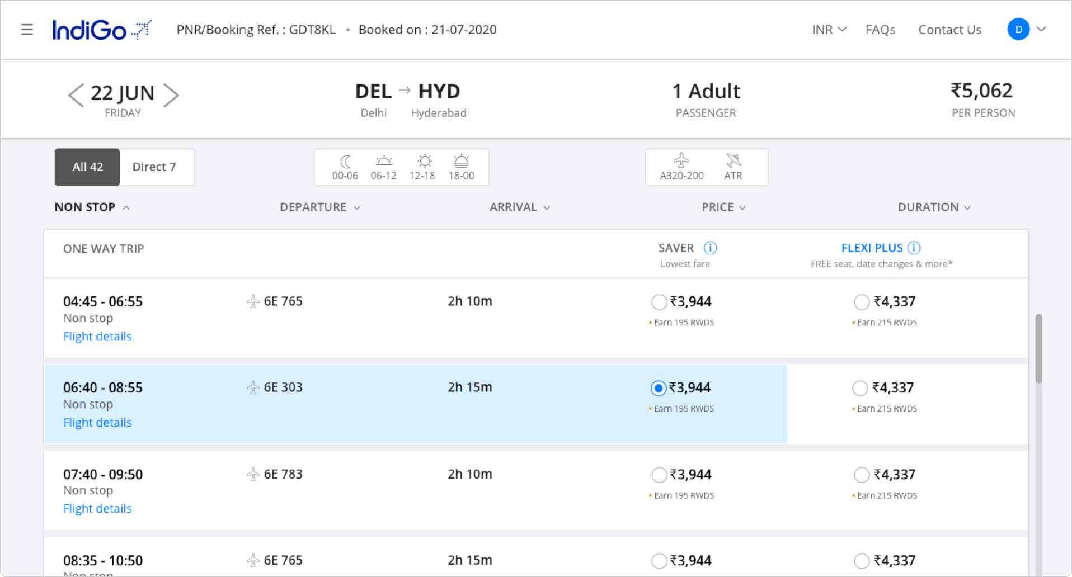This screenshot has width=1072, height=577.
Task: Filter flights by ATR aircraft
Action: (x=733, y=167)
